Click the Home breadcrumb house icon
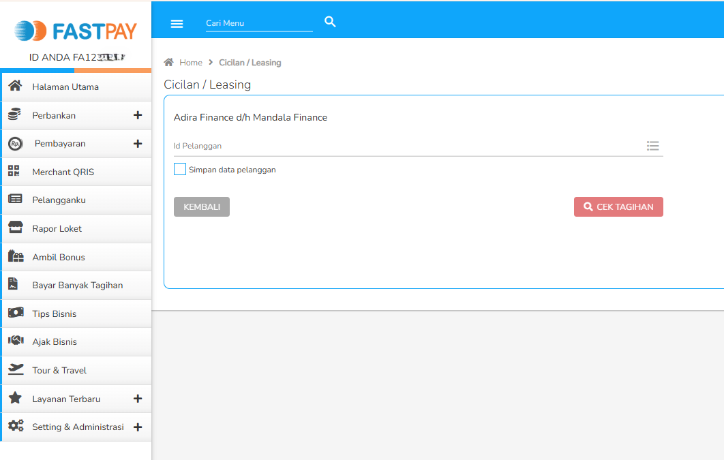Viewport: 724px width, 460px height. [169, 63]
